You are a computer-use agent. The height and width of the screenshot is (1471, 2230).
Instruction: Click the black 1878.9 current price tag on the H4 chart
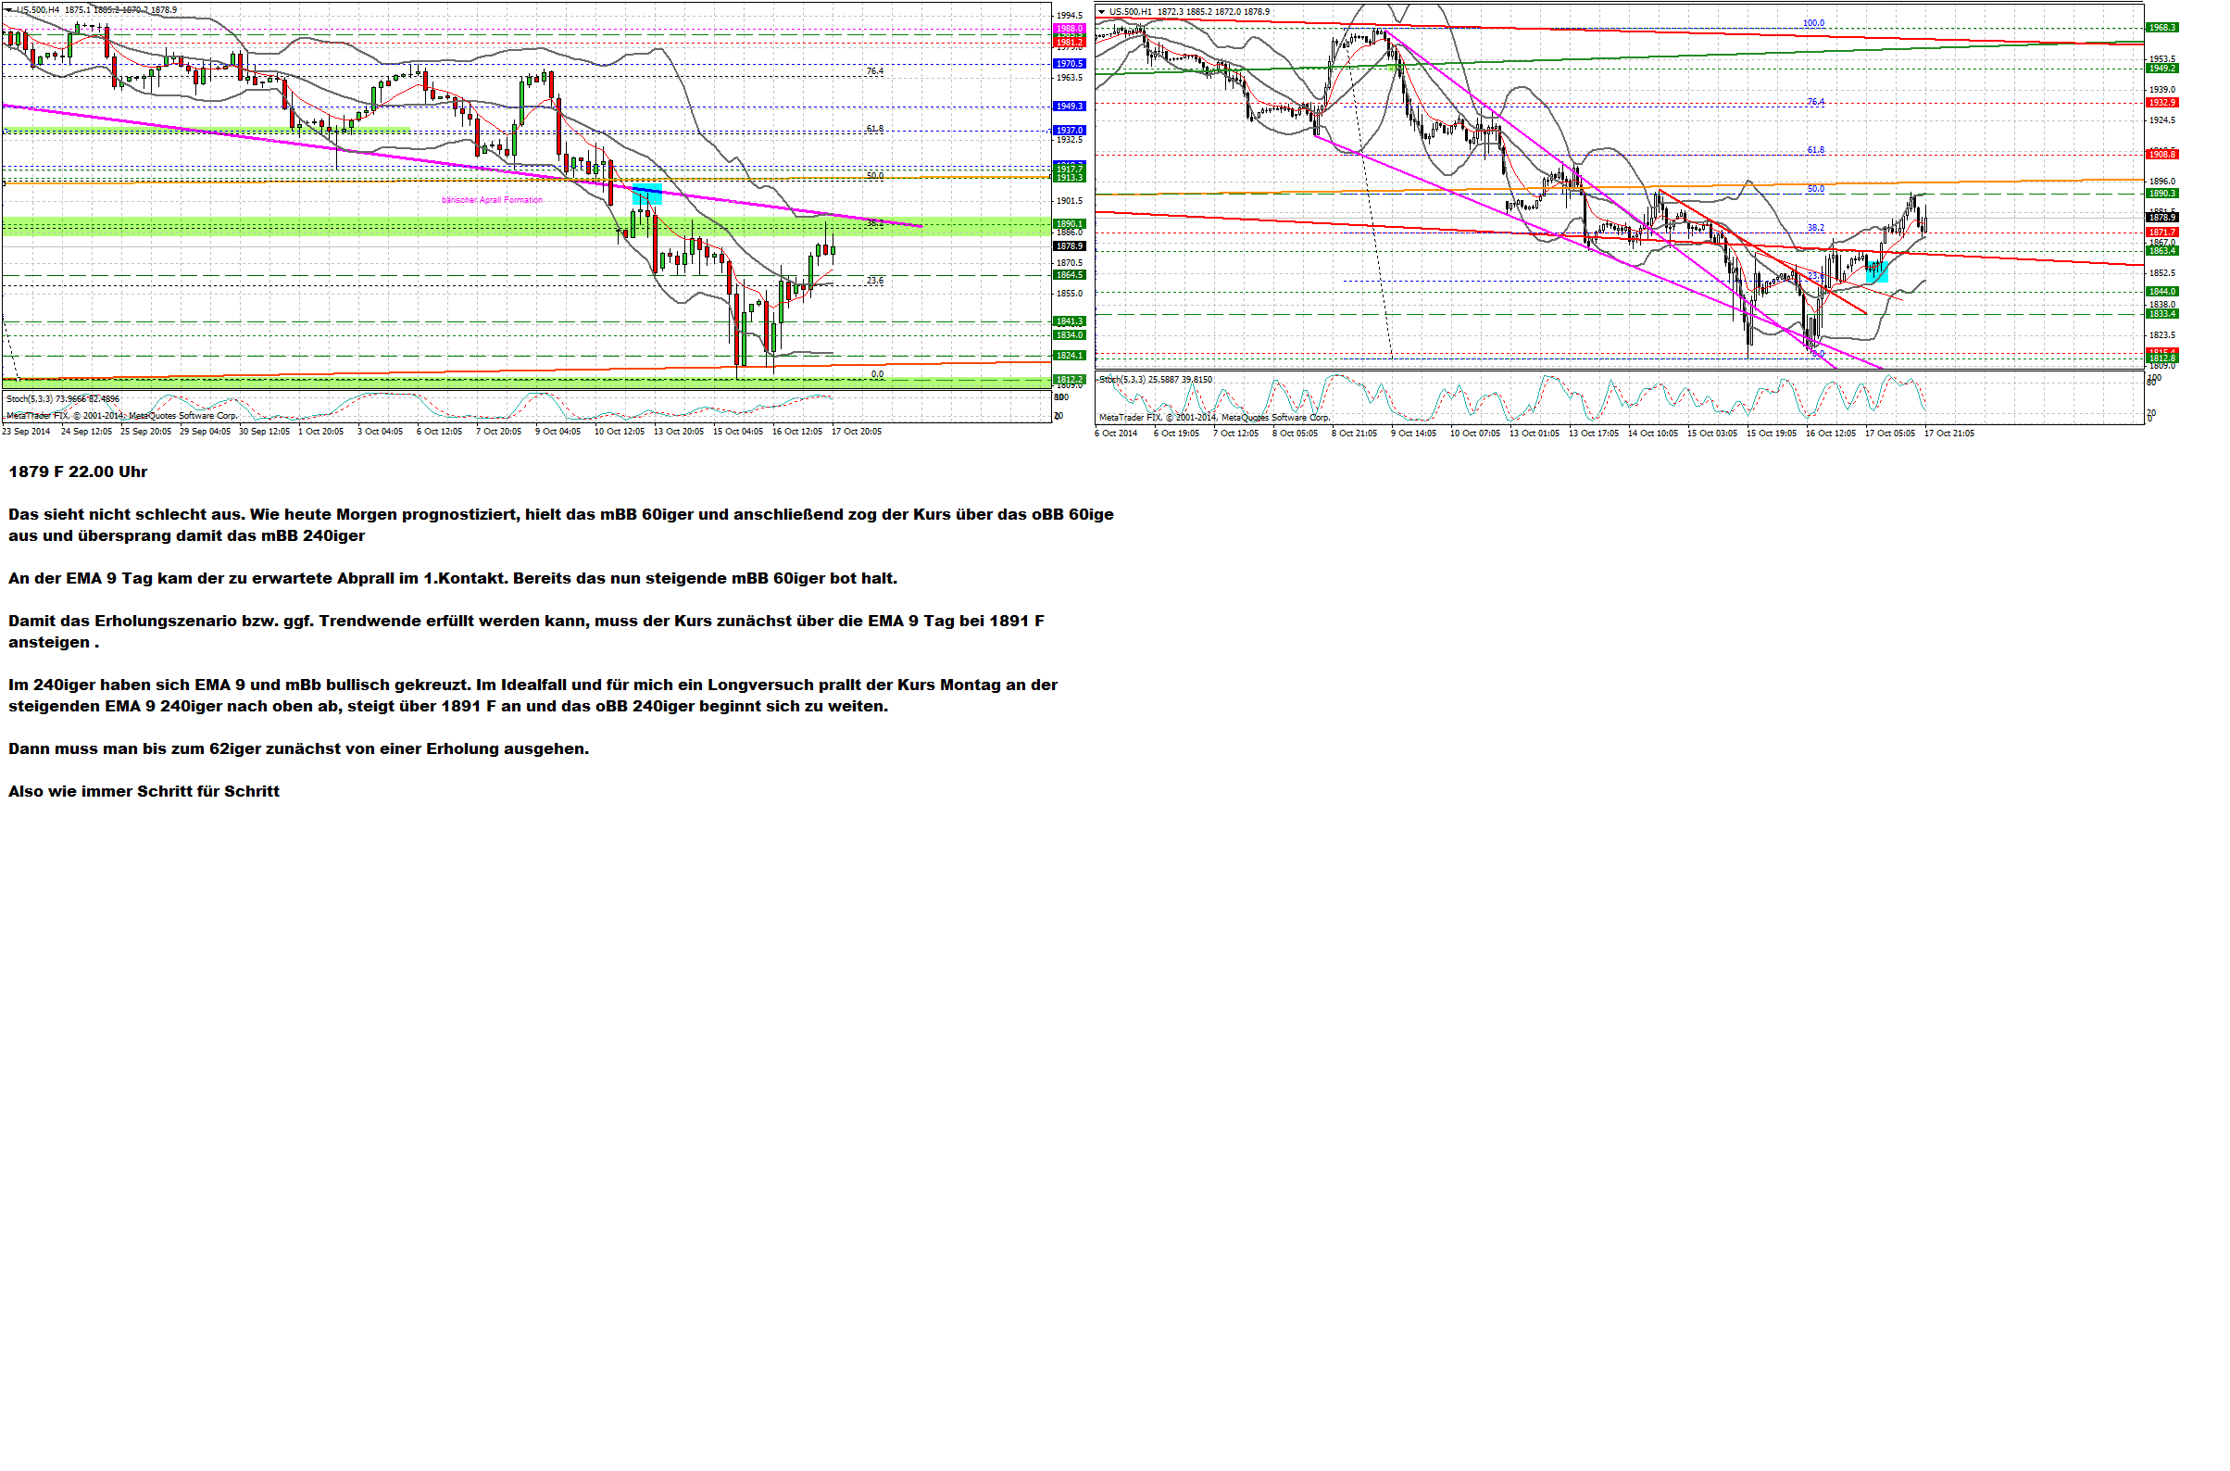pos(1069,245)
